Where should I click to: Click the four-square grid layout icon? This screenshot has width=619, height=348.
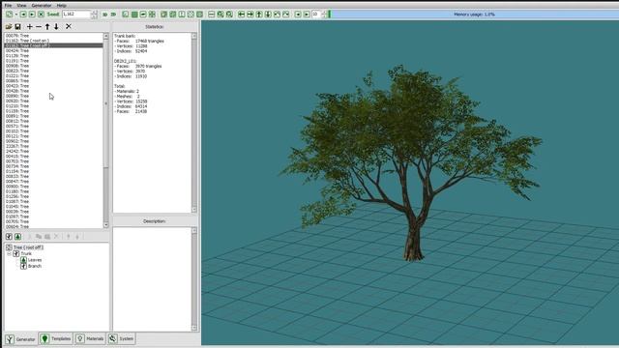[152, 14]
